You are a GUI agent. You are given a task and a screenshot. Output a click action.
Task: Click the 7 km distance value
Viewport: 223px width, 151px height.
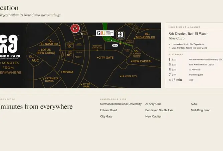pos(172,75)
